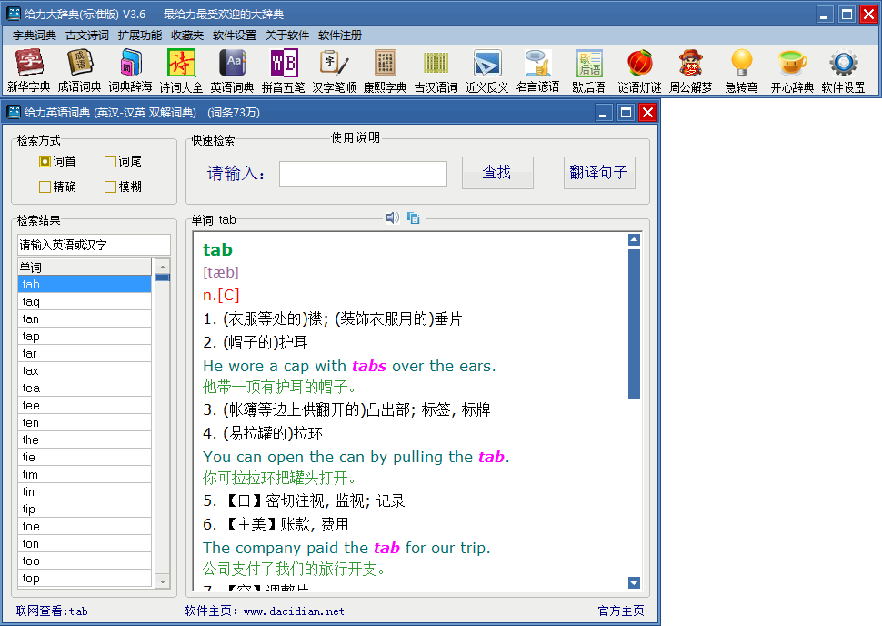882x626 pixels.
Task: Click the 翻译句子 button
Action: click(x=598, y=173)
